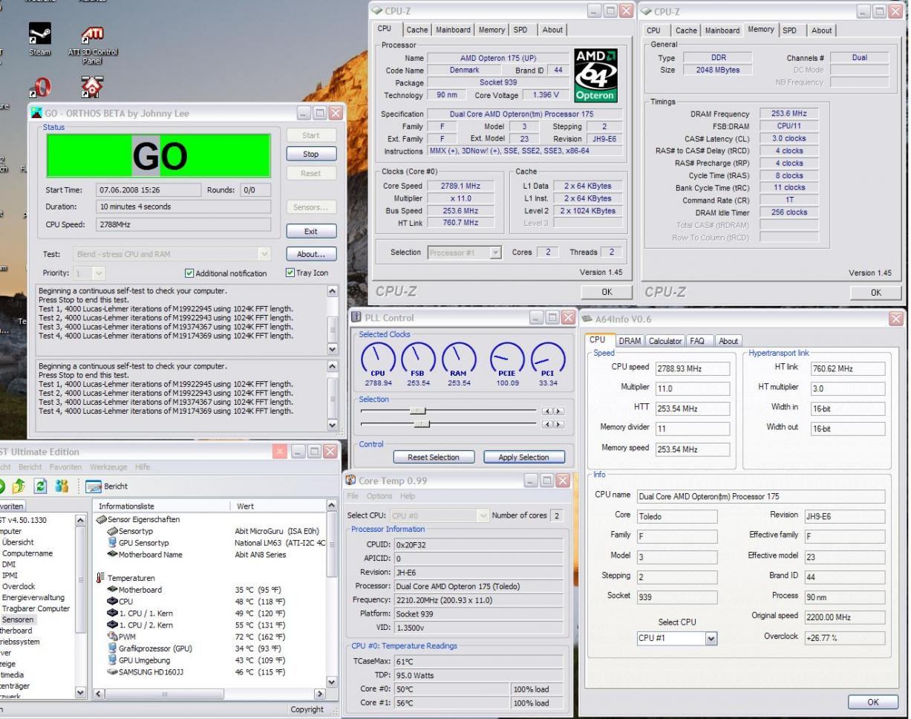911x719 pixels.
Task: Click the refresh icon in Everest toolbar
Action: coord(39,487)
